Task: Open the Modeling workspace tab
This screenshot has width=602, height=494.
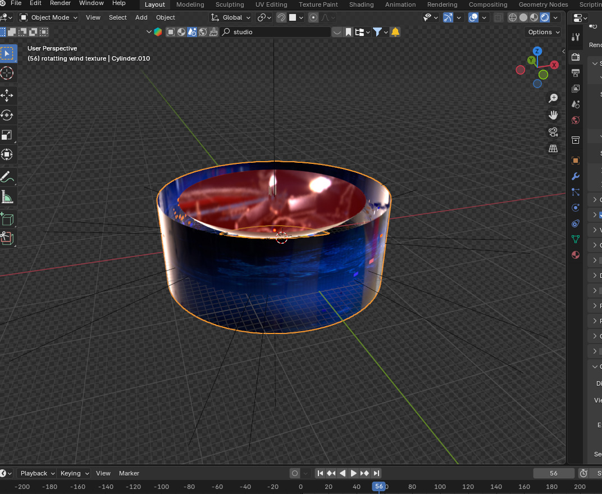Action: [190, 4]
